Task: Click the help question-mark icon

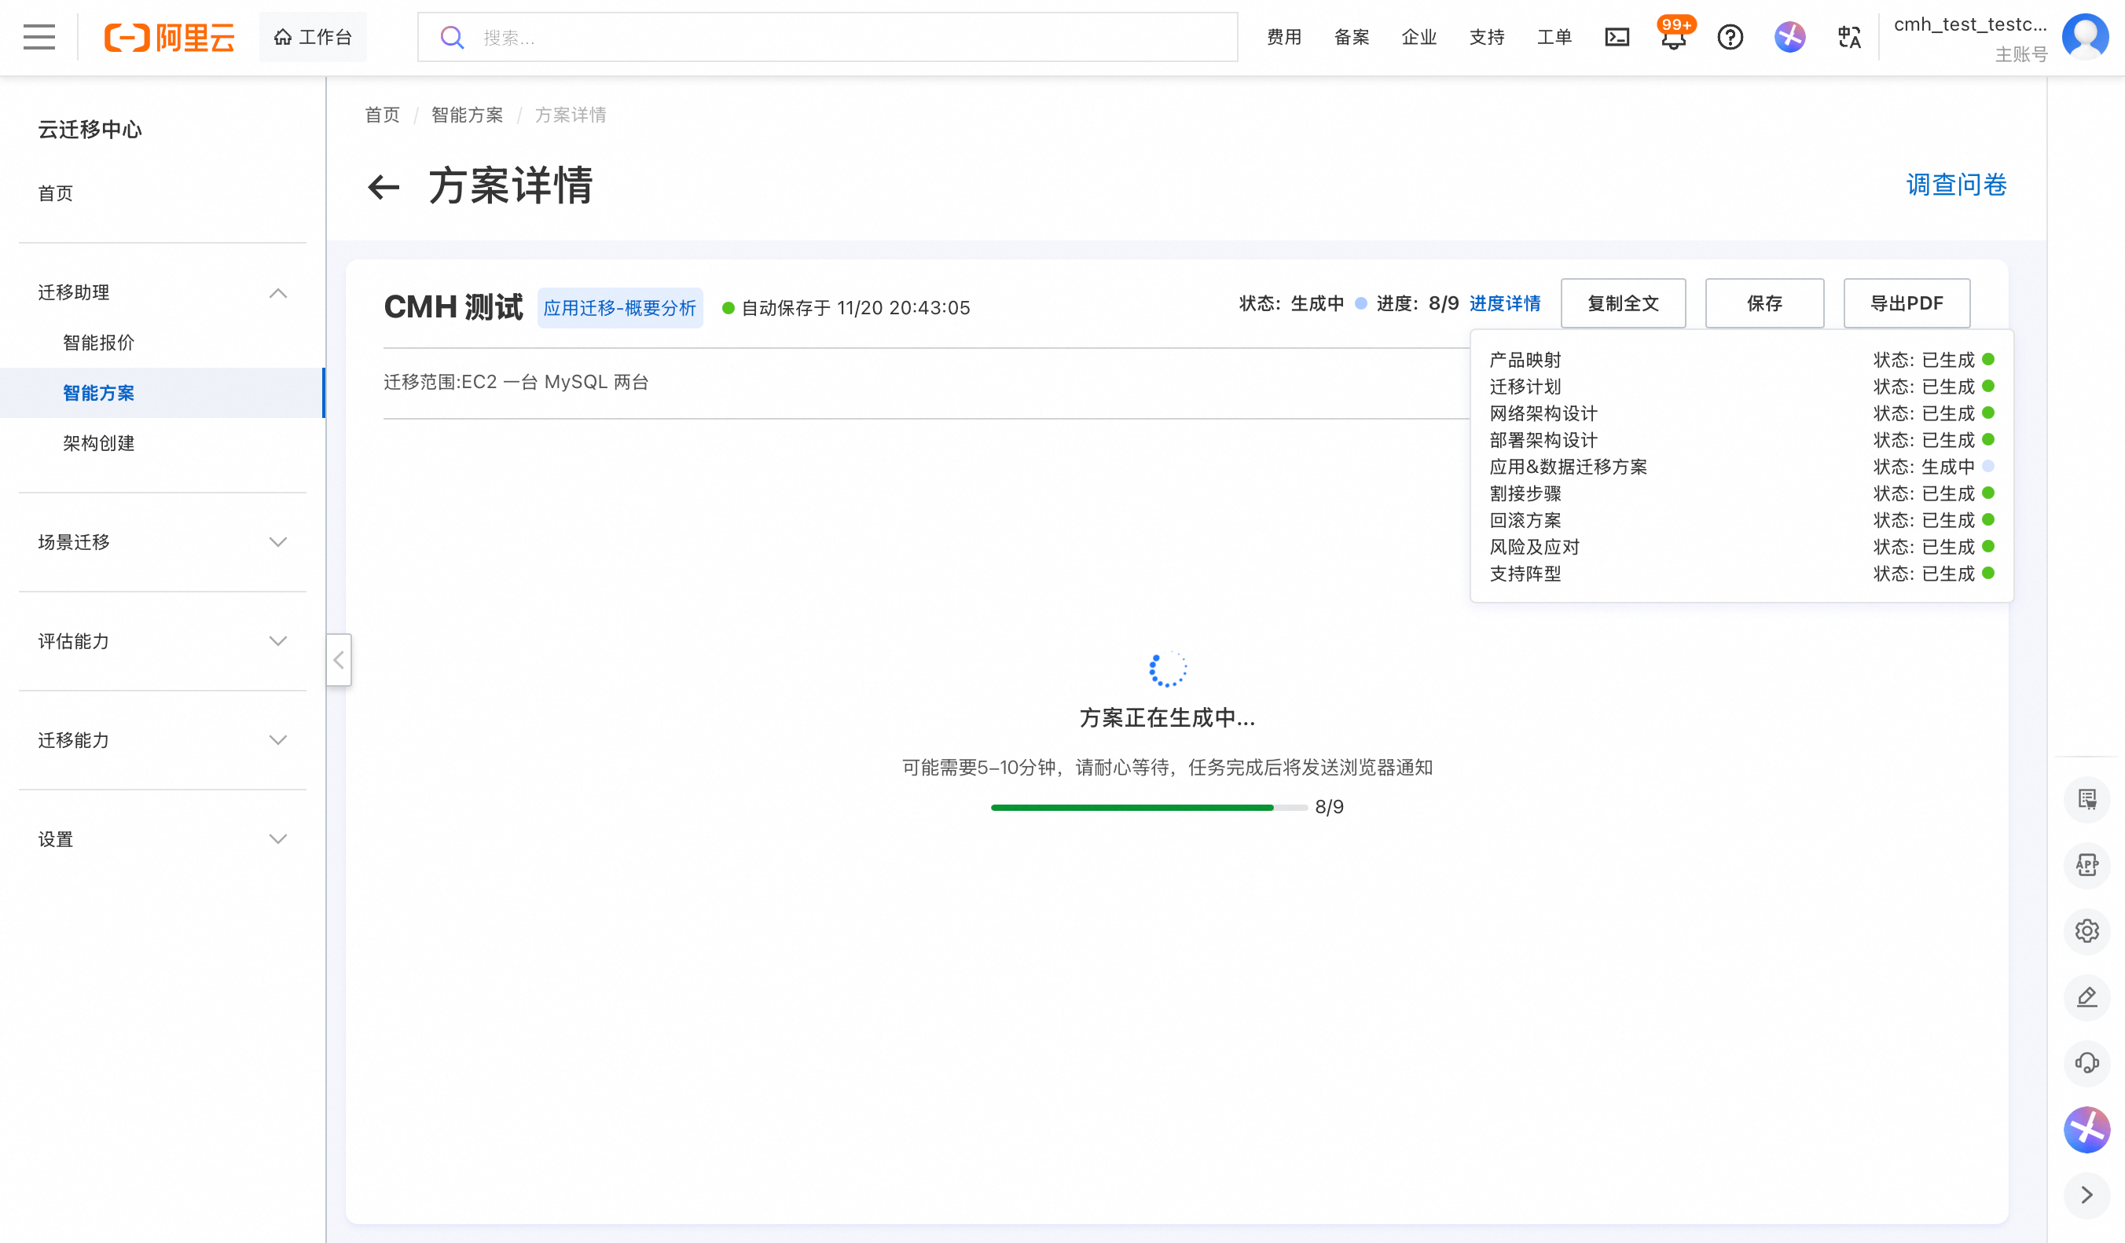Action: click(1730, 36)
